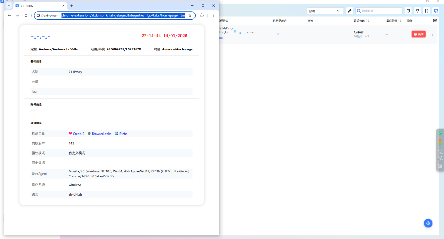Viewport: 444px width, 239px height.
Task: Open the filter funnel icon
Action: 417,11
